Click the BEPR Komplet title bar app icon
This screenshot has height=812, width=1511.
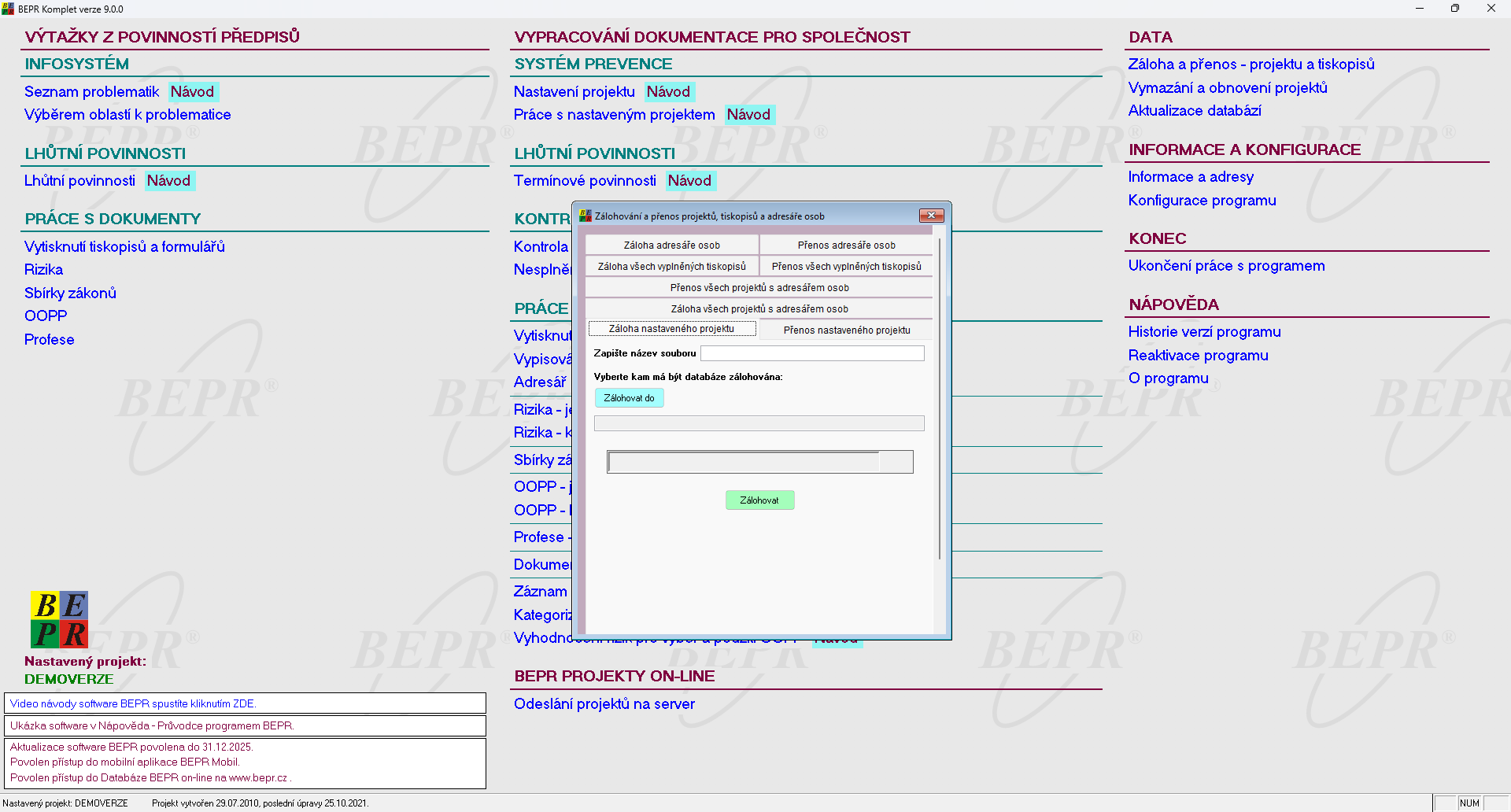pos(8,9)
